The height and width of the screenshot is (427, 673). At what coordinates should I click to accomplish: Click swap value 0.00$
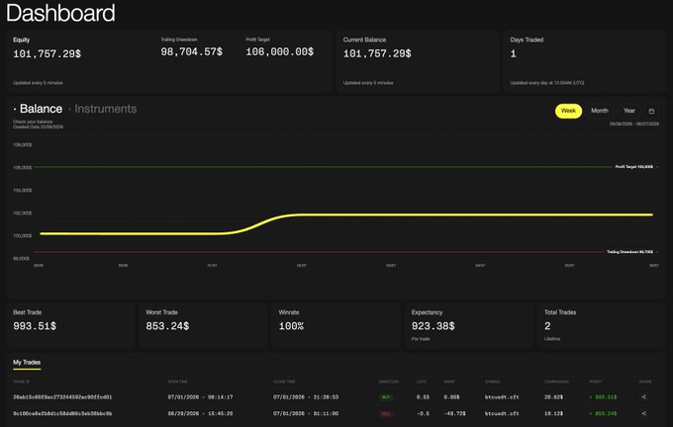[451, 397]
